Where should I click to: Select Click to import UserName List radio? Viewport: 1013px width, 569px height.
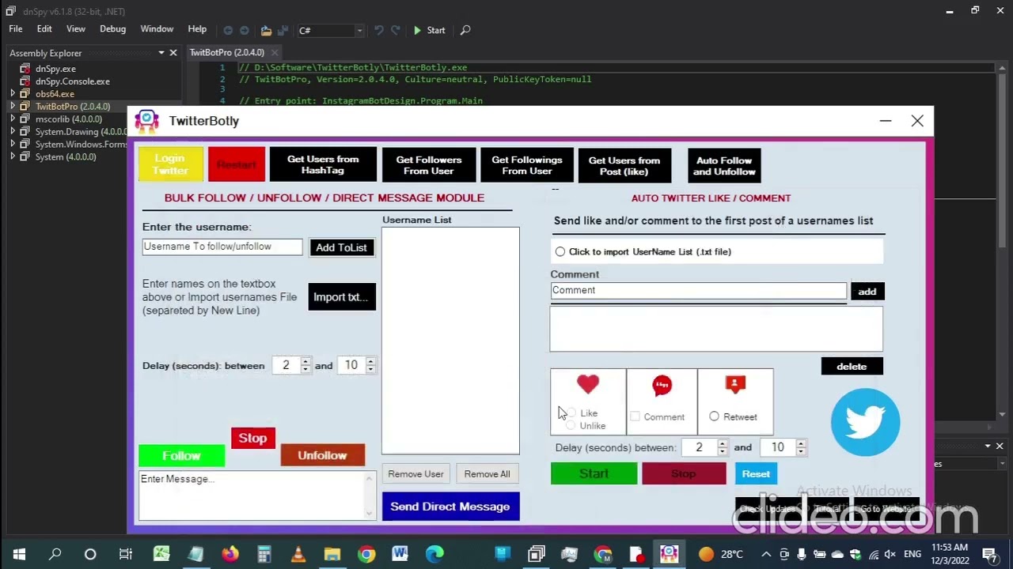pyautogui.click(x=560, y=251)
